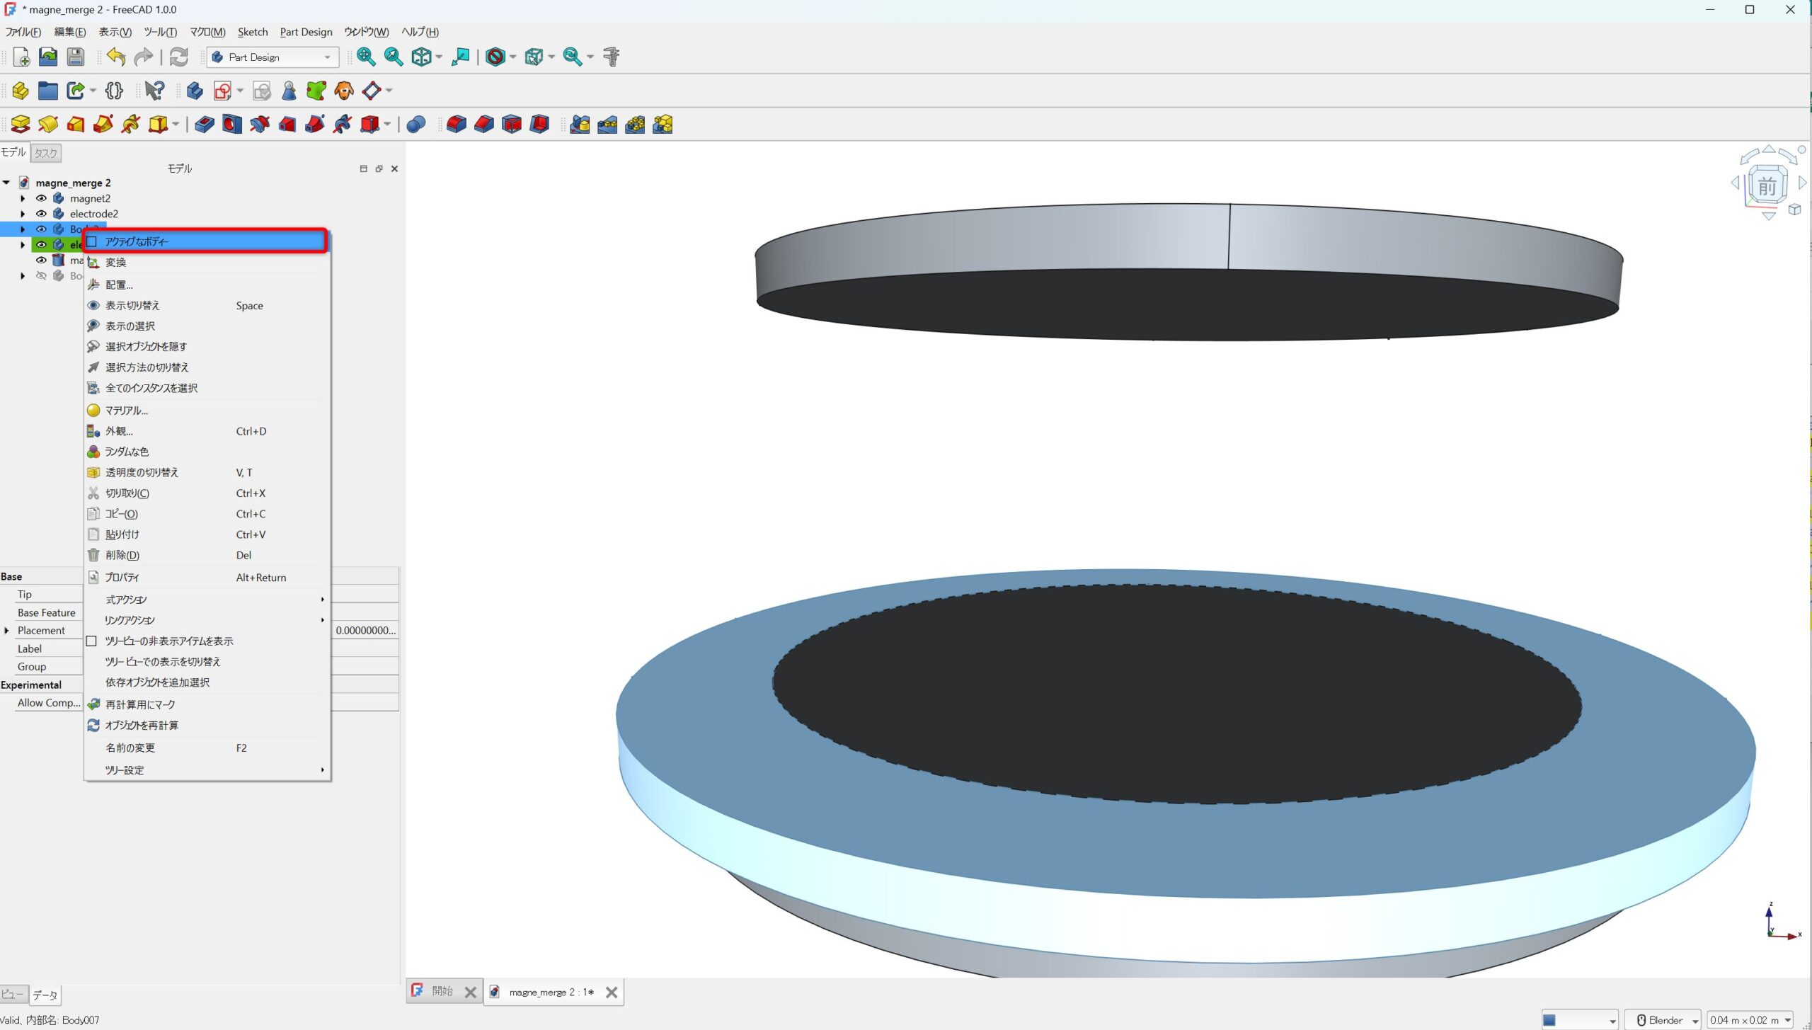
Task: Open the ファイル(F) menu
Action: coord(23,32)
